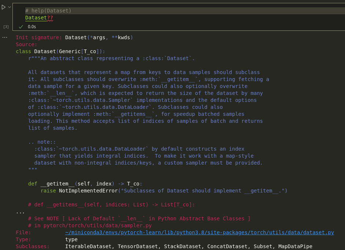
Task: Open the dataset.py file path link
Action: point(199,232)
